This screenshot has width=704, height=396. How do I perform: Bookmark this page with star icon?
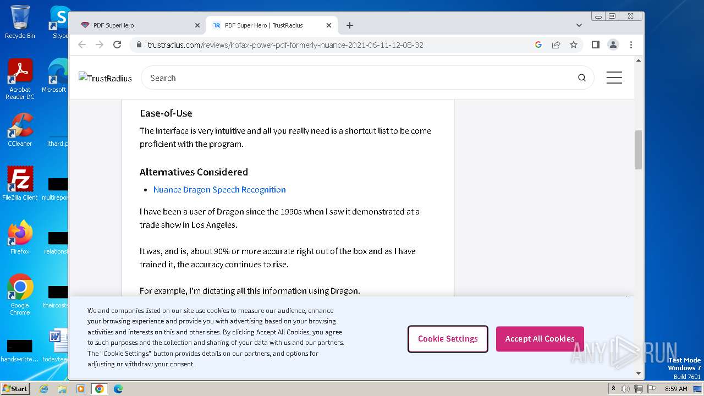point(574,45)
